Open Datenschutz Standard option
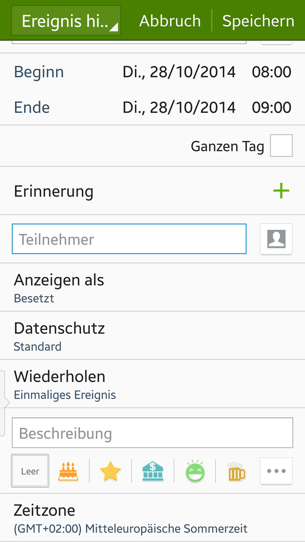This screenshot has height=542, width=305. click(152, 336)
